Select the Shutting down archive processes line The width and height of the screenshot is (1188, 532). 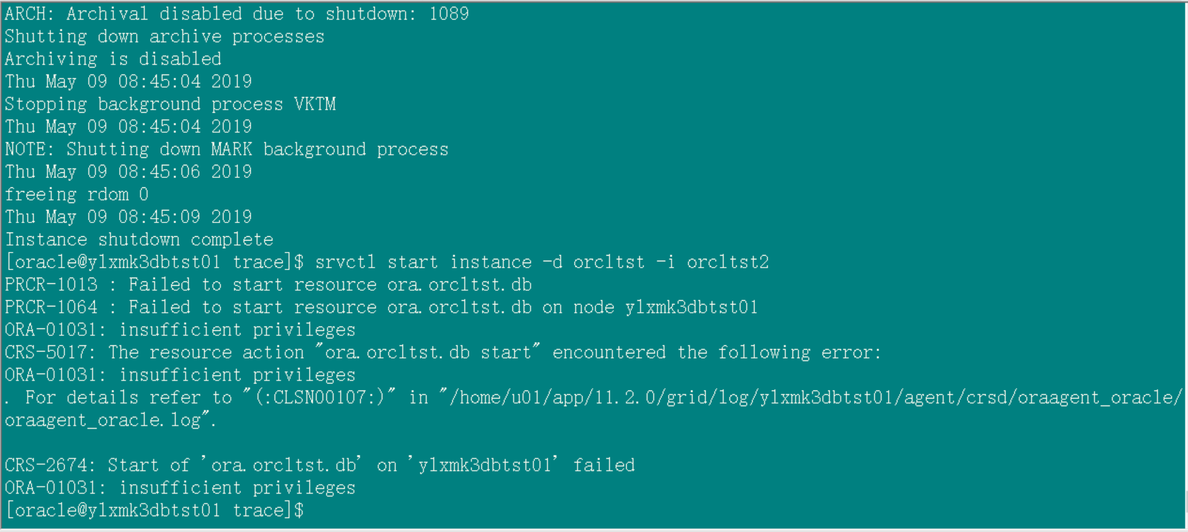(164, 36)
